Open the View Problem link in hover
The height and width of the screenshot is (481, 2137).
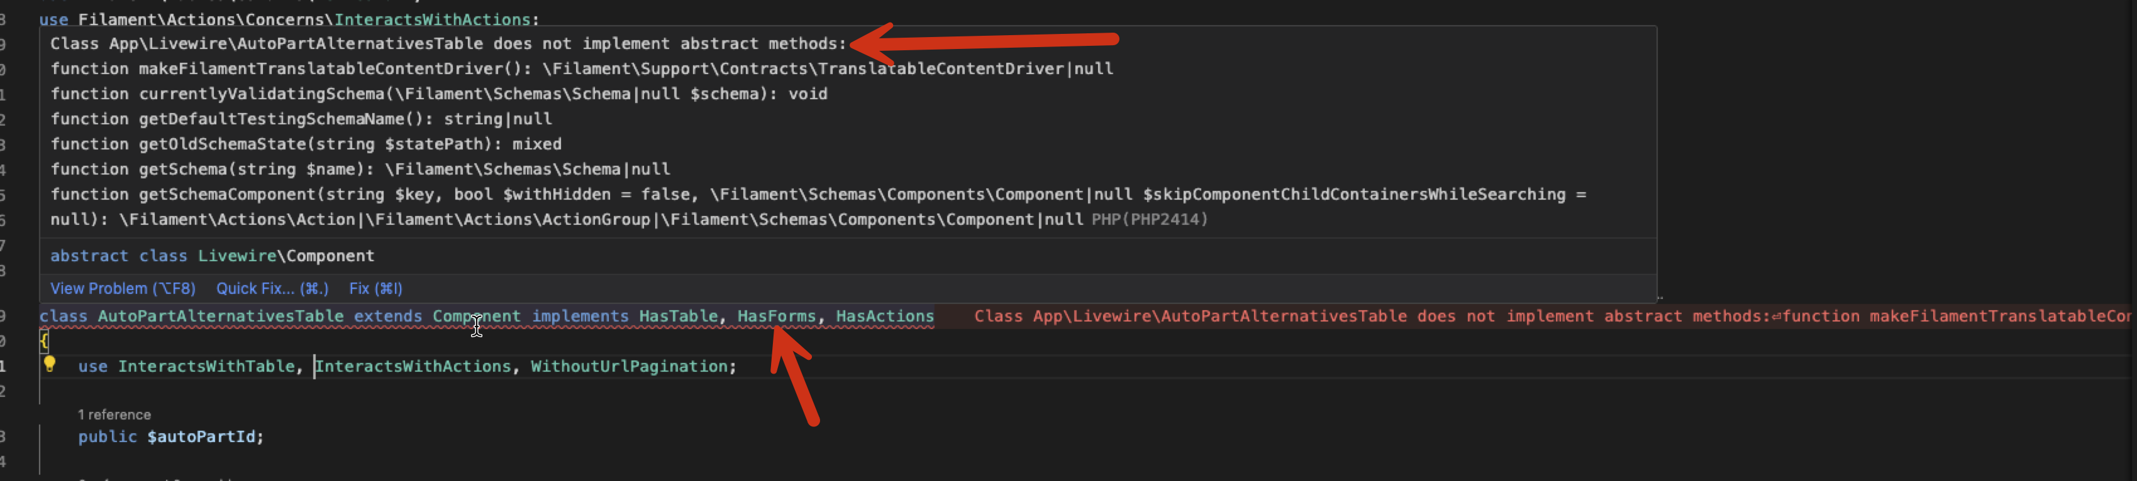[123, 288]
